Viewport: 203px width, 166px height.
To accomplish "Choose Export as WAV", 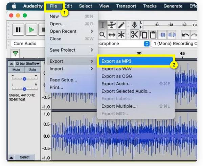I will pos(136,69).
